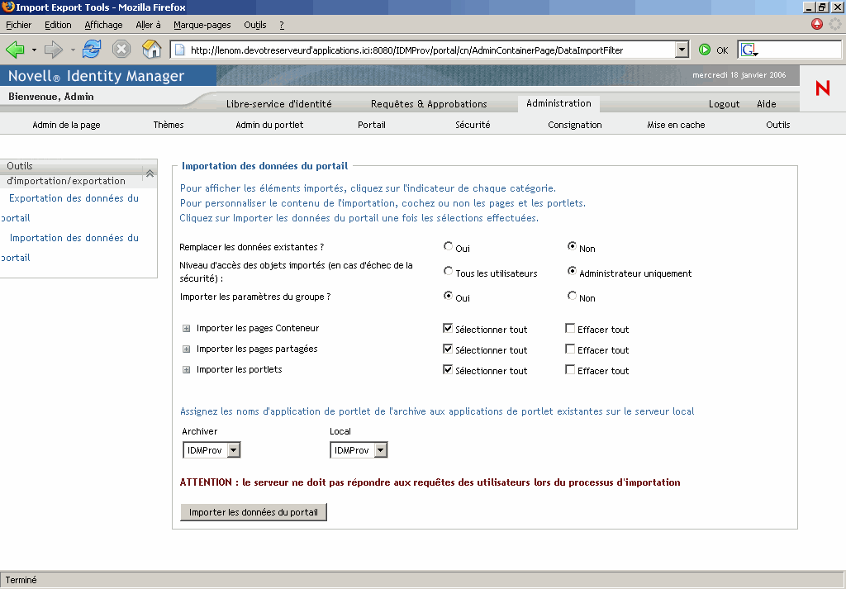846x589 pixels.
Task: Select Oui for Importer les paramètres du groupe
Action: click(x=448, y=296)
